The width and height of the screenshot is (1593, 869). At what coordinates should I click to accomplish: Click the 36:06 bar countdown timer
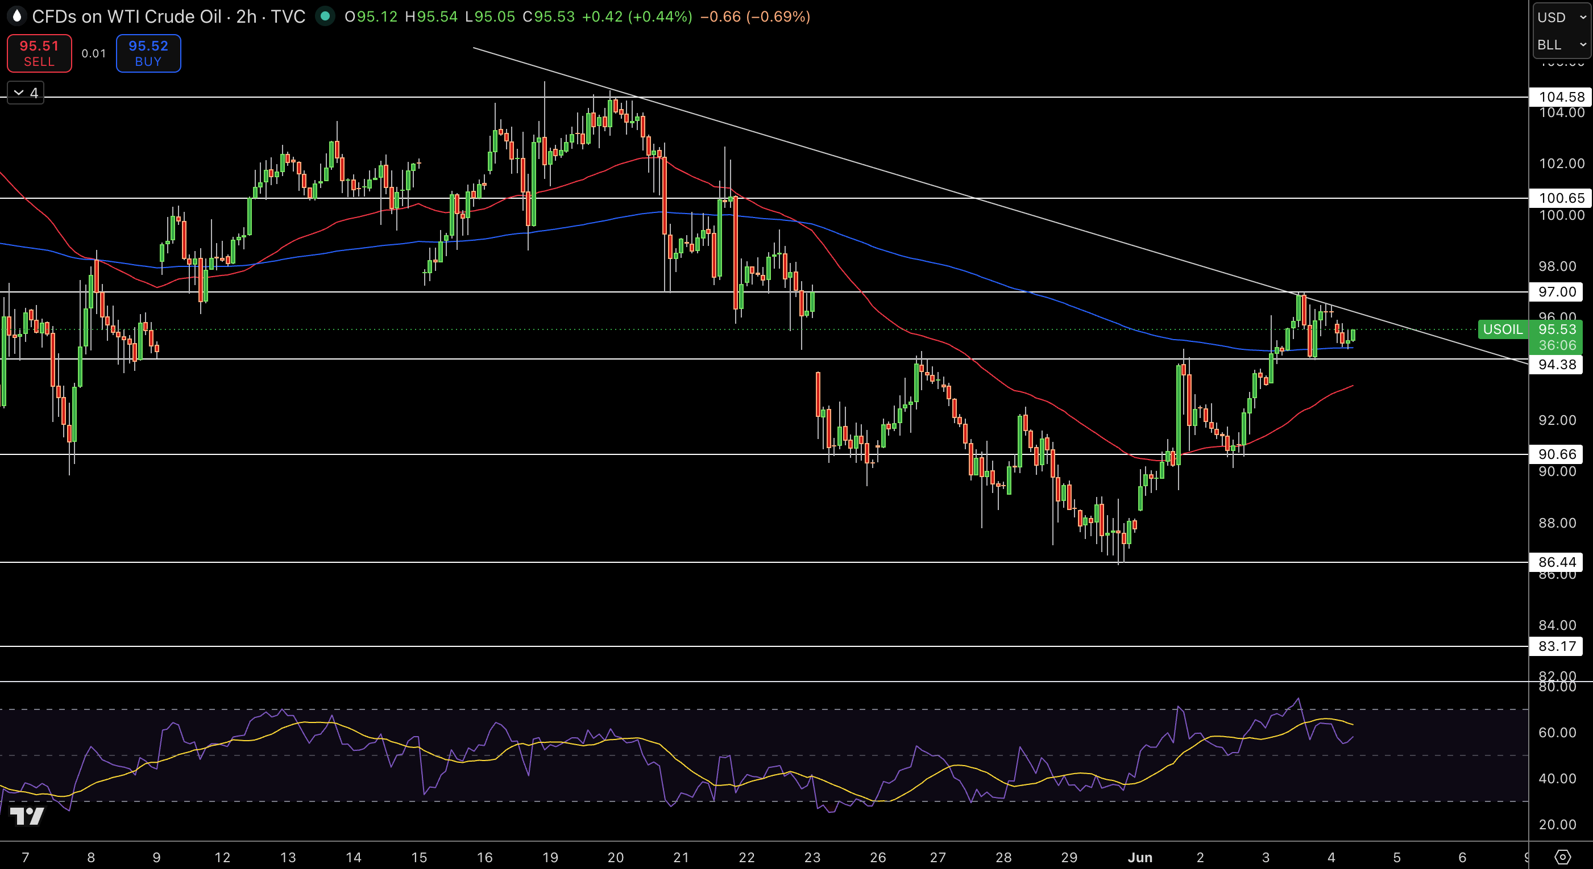click(x=1557, y=345)
